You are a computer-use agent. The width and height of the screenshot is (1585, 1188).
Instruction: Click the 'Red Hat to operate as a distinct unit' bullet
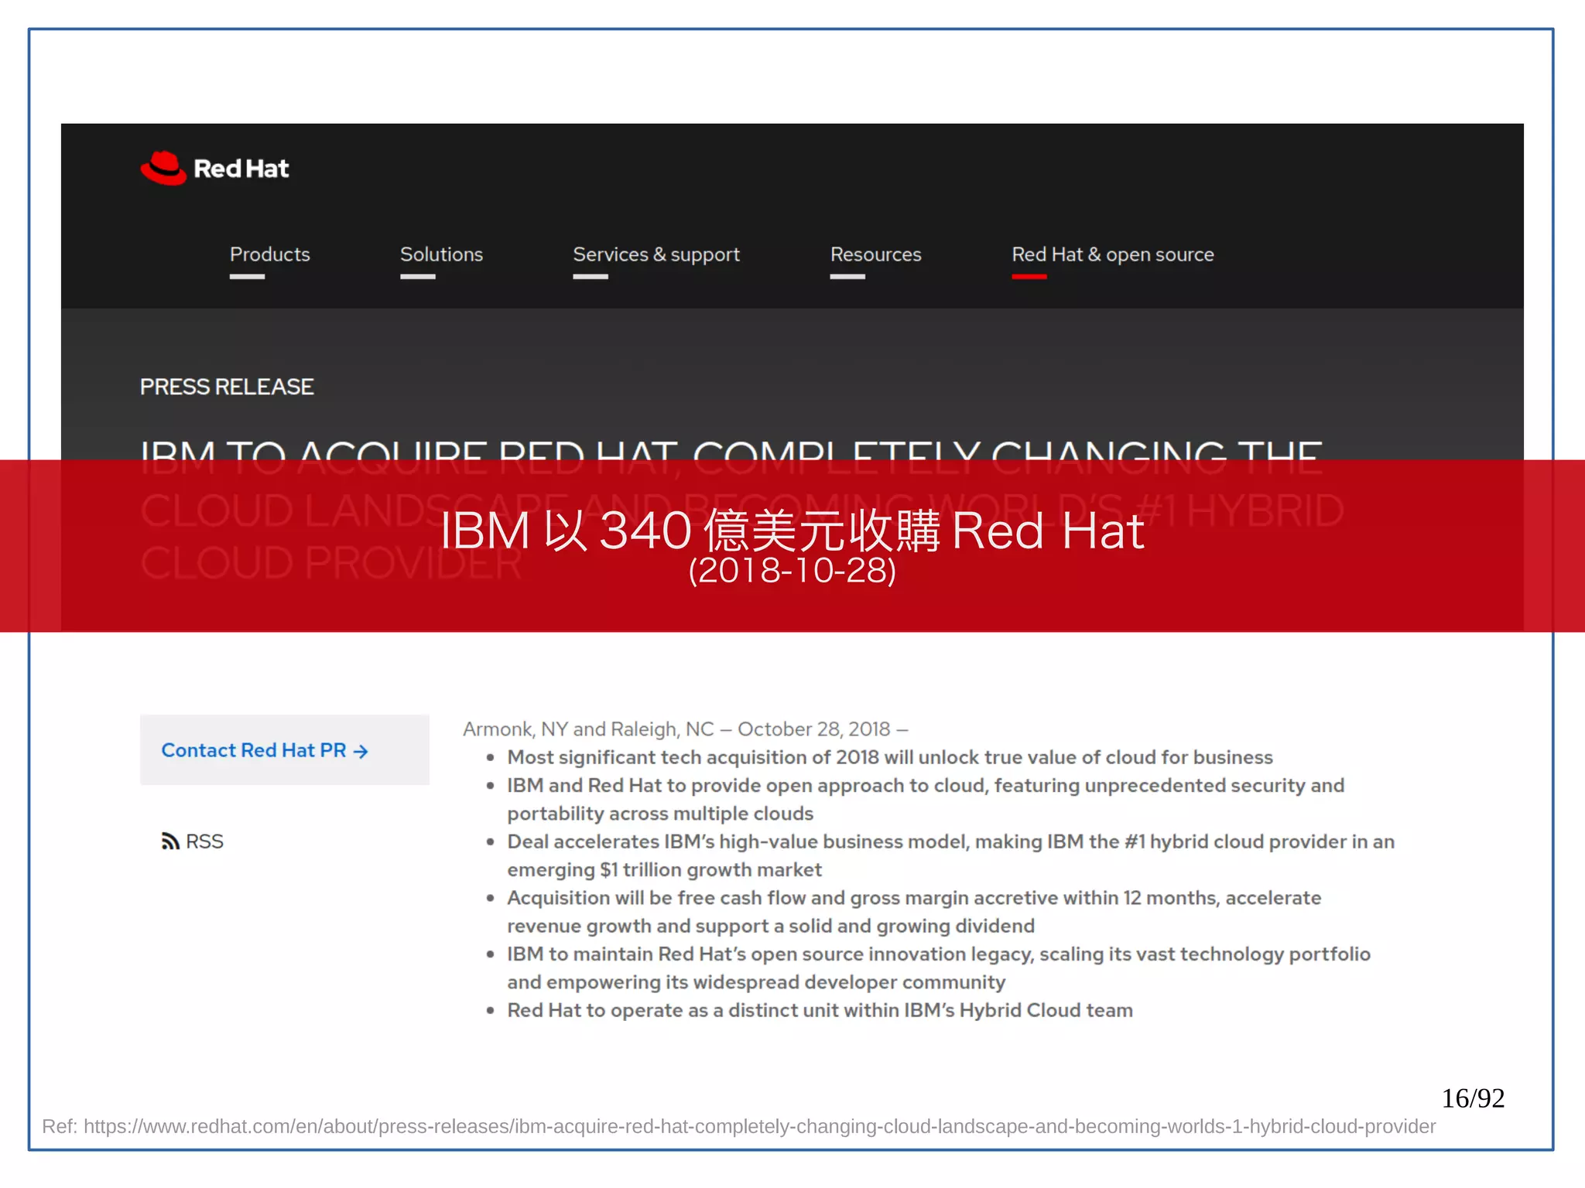pyautogui.click(x=820, y=1010)
